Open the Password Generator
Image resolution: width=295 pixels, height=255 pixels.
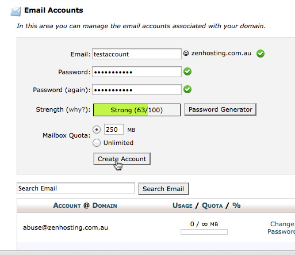click(x=220, y=109)
